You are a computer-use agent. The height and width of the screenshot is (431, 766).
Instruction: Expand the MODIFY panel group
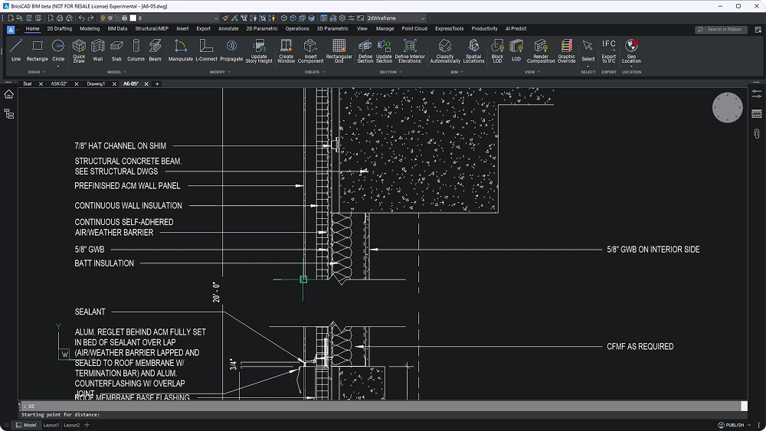220,72
